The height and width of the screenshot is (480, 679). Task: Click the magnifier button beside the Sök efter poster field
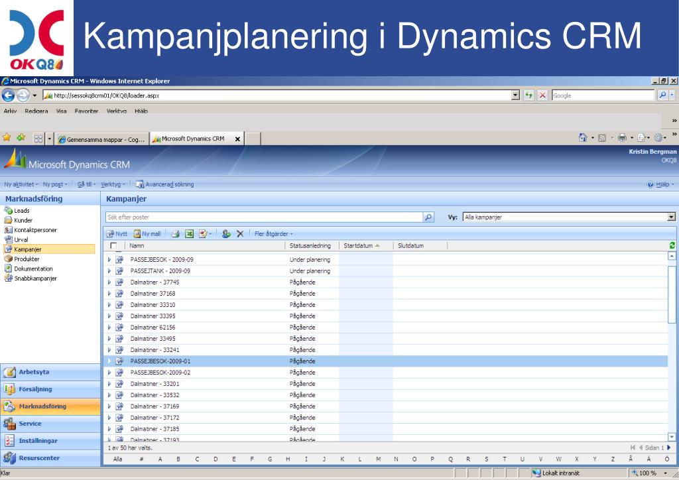coord(428,217)
